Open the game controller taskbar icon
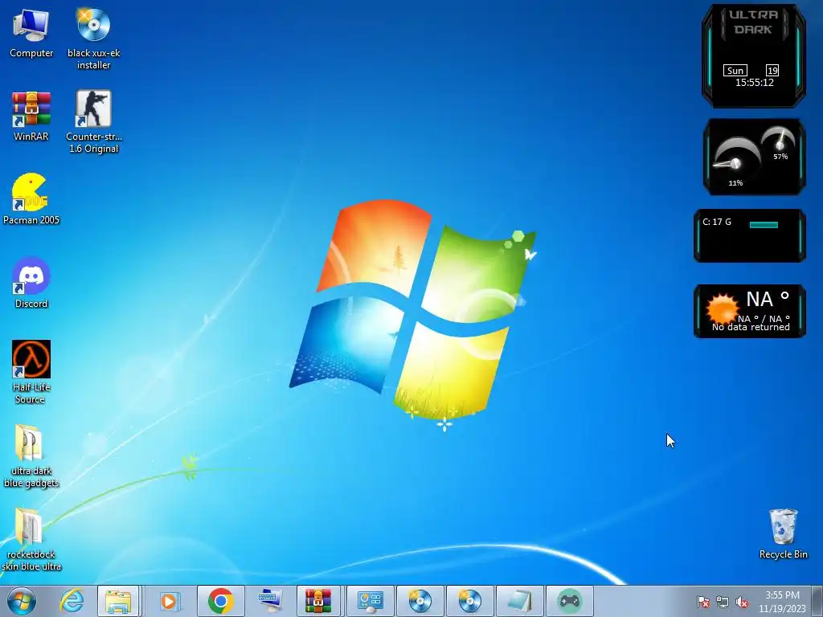 [x=570, y=601]
